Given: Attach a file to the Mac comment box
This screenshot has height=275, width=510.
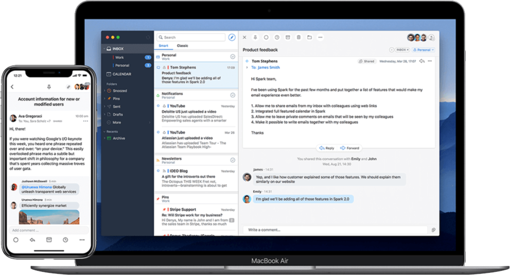Looking at the screenshot, I should tap(433, 230).
